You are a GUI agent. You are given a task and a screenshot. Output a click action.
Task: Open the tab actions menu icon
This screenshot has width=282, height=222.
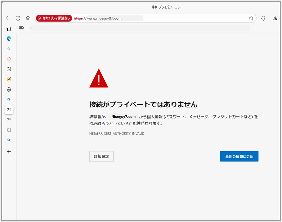coord(9,29)
